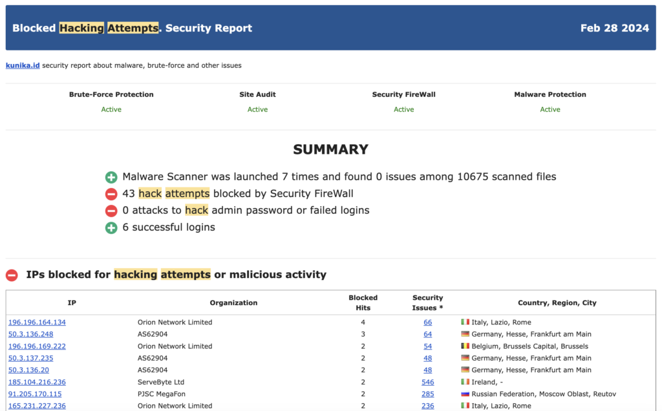662x411 pixels.
Task: Click the 546 security issues link for ServeByte
Action: coord(427,382)
